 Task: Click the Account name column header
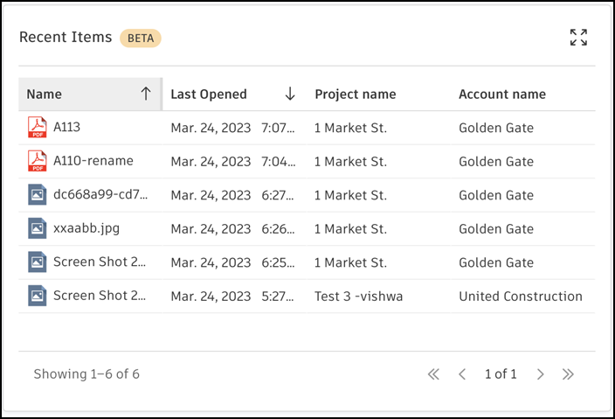(x=501, y=94)
